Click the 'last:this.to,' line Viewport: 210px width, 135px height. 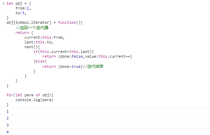(x=39, y=42)
